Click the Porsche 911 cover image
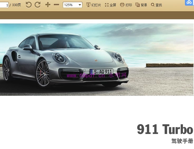This screenshot has height=149, width=194. click(x=97, y=60)
